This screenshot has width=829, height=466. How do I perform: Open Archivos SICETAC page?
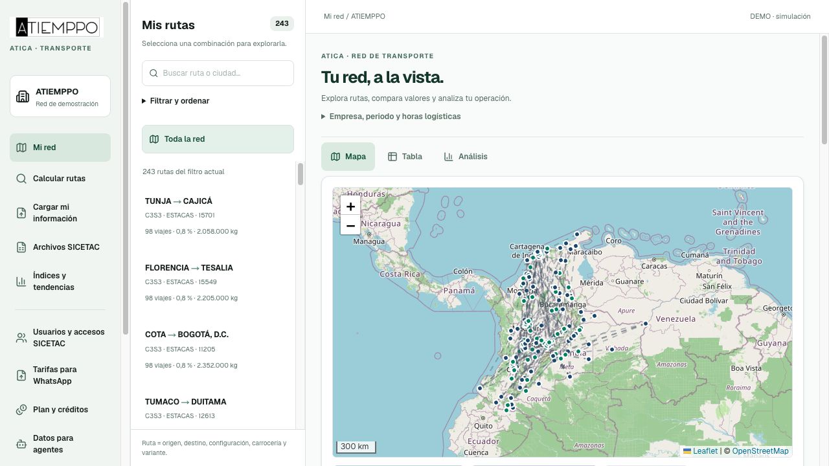[60, 247]
